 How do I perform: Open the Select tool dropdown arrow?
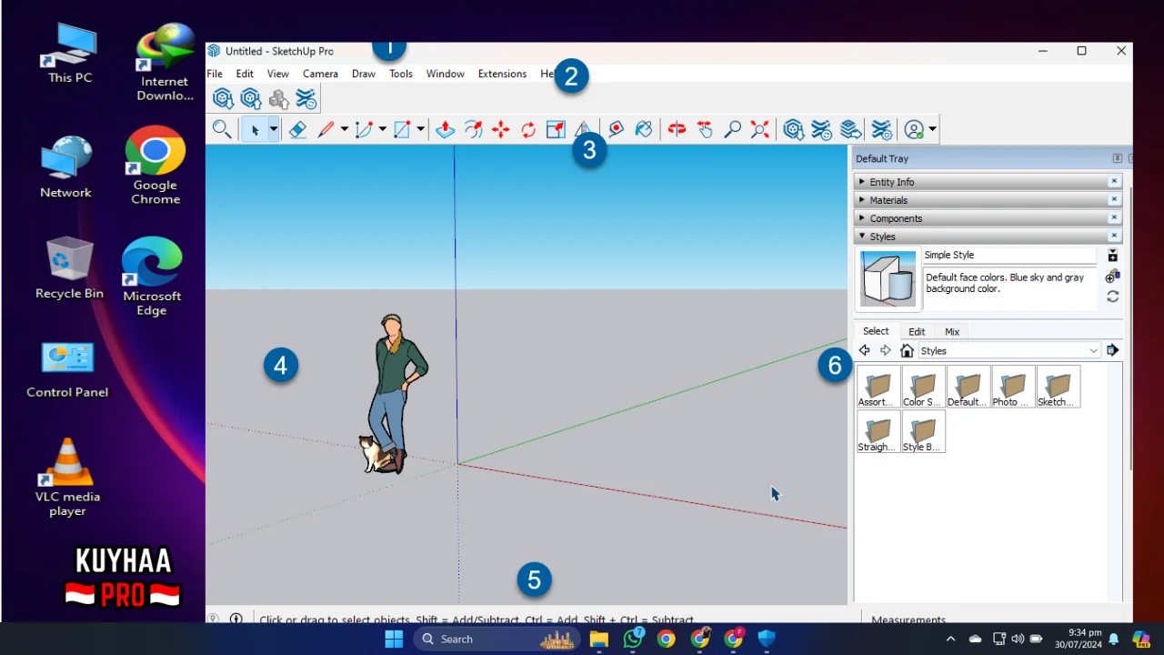[x=273, y=130]
